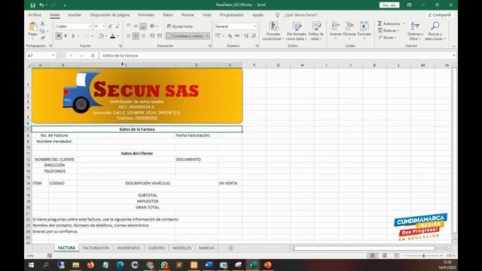The height and width of the screenshot is (271, 482).
Task: Open the General number format dropdown
Action: pyautogui.click(x=255, y=26)
